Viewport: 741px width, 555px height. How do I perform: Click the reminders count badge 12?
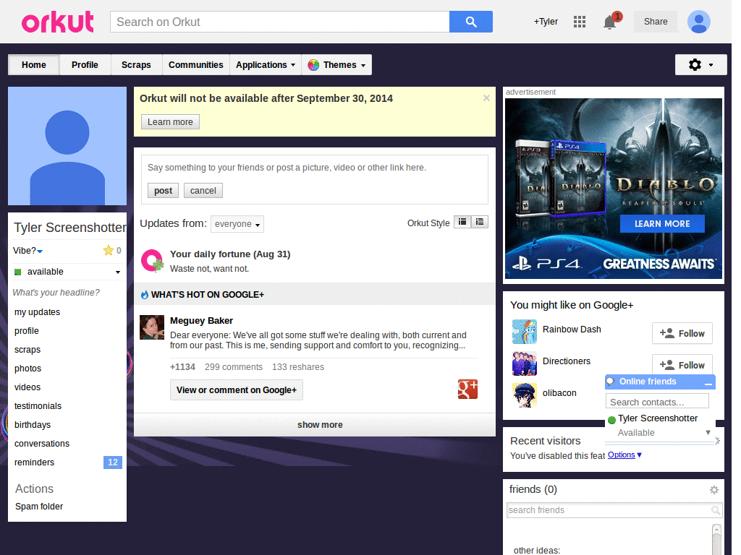112,462
